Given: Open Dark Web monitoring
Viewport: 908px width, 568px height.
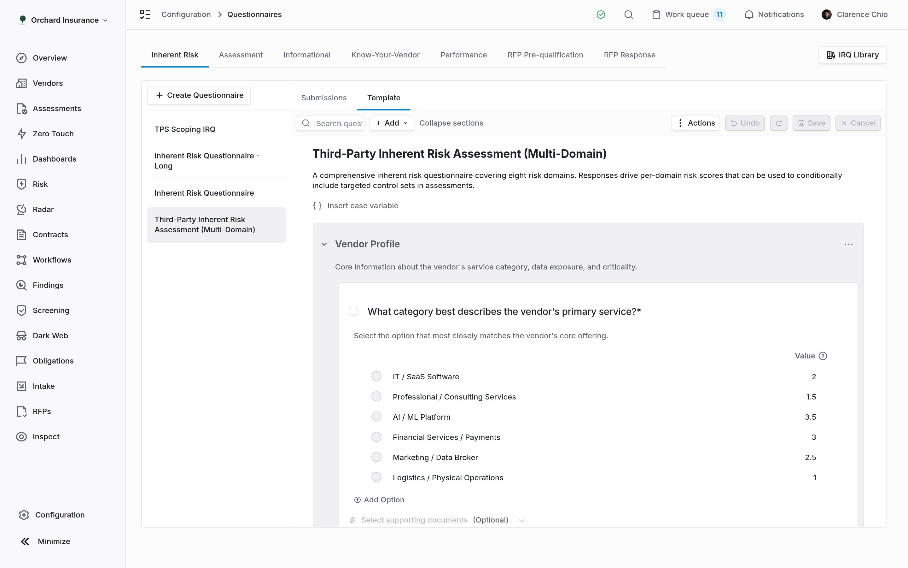Looking at the screenshot, I should point(42,335).
